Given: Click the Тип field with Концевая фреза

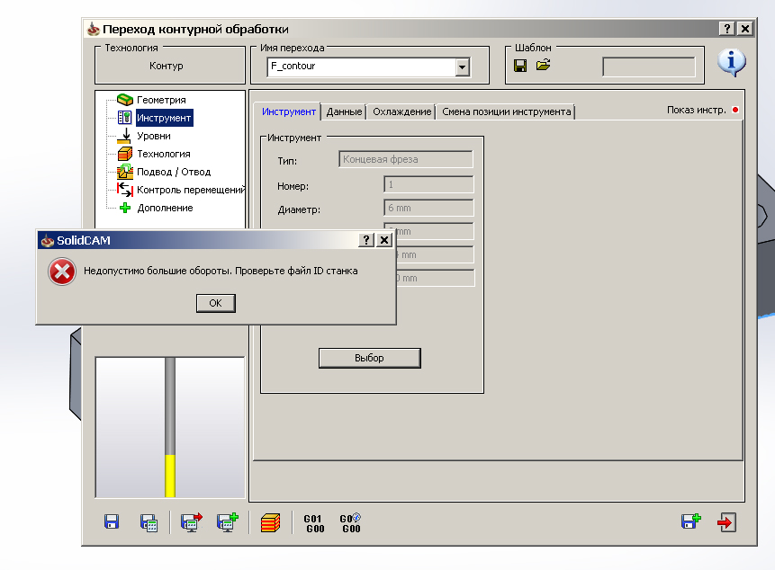Looking at the screenshot, I should pyautogui.click(x=406, y=159).
